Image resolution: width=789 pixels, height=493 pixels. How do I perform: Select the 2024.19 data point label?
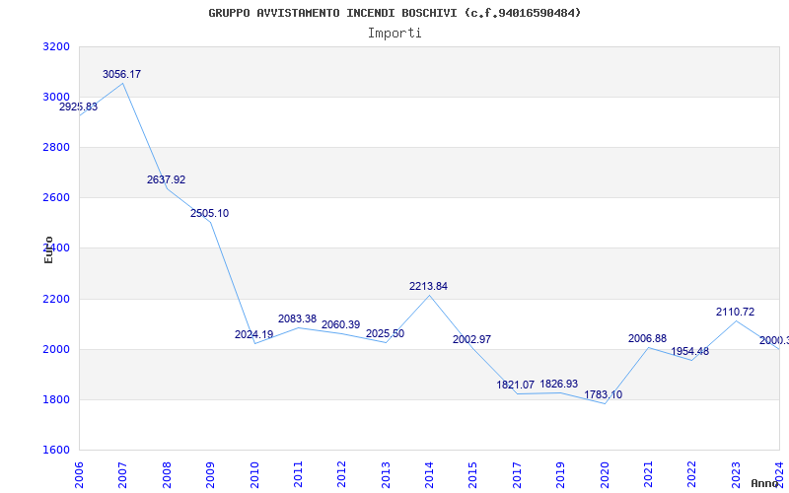coord(254,334)
